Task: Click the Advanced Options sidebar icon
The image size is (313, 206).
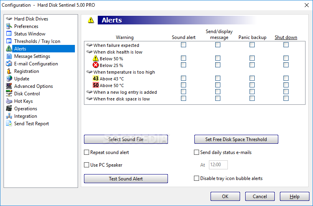Action: 9,86
